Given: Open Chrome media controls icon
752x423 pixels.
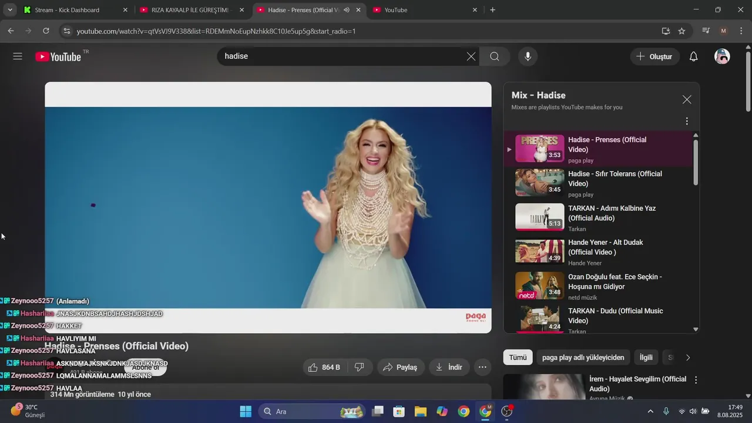Looking at the screenshot, I should pyautogui.click(x=706, y=31).
